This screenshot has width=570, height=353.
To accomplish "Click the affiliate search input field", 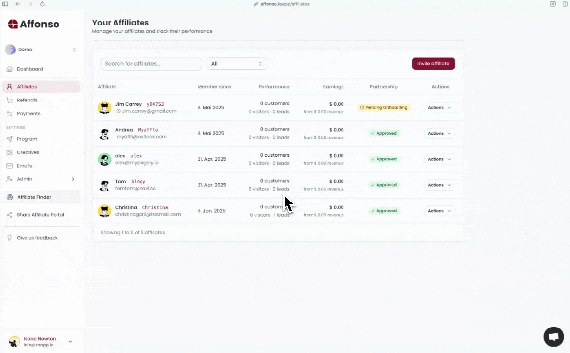I will click(150, 63).
